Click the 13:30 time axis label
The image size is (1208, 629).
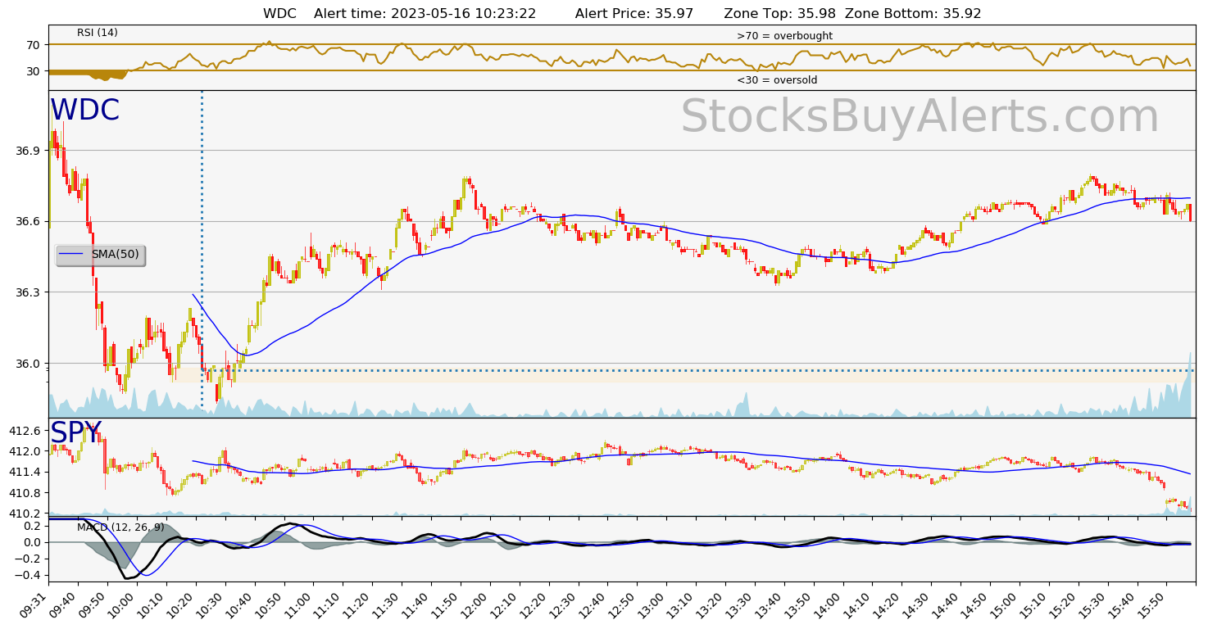(x=742, y=606)
